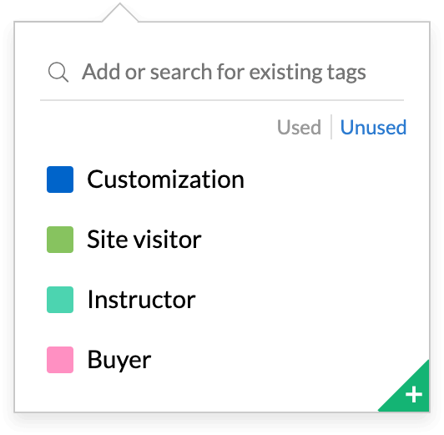
Task: Click the popup's top pointer arrow
Action: 120,13
